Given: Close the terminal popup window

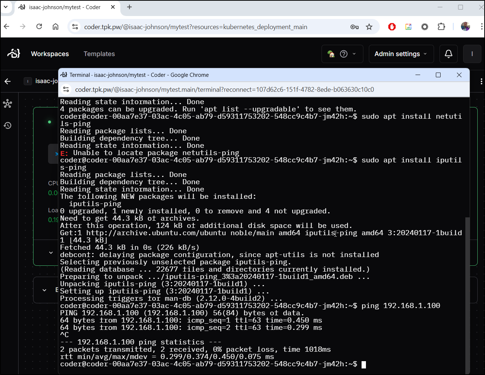Looking at the screenshot, I should [x=459, y=75].
